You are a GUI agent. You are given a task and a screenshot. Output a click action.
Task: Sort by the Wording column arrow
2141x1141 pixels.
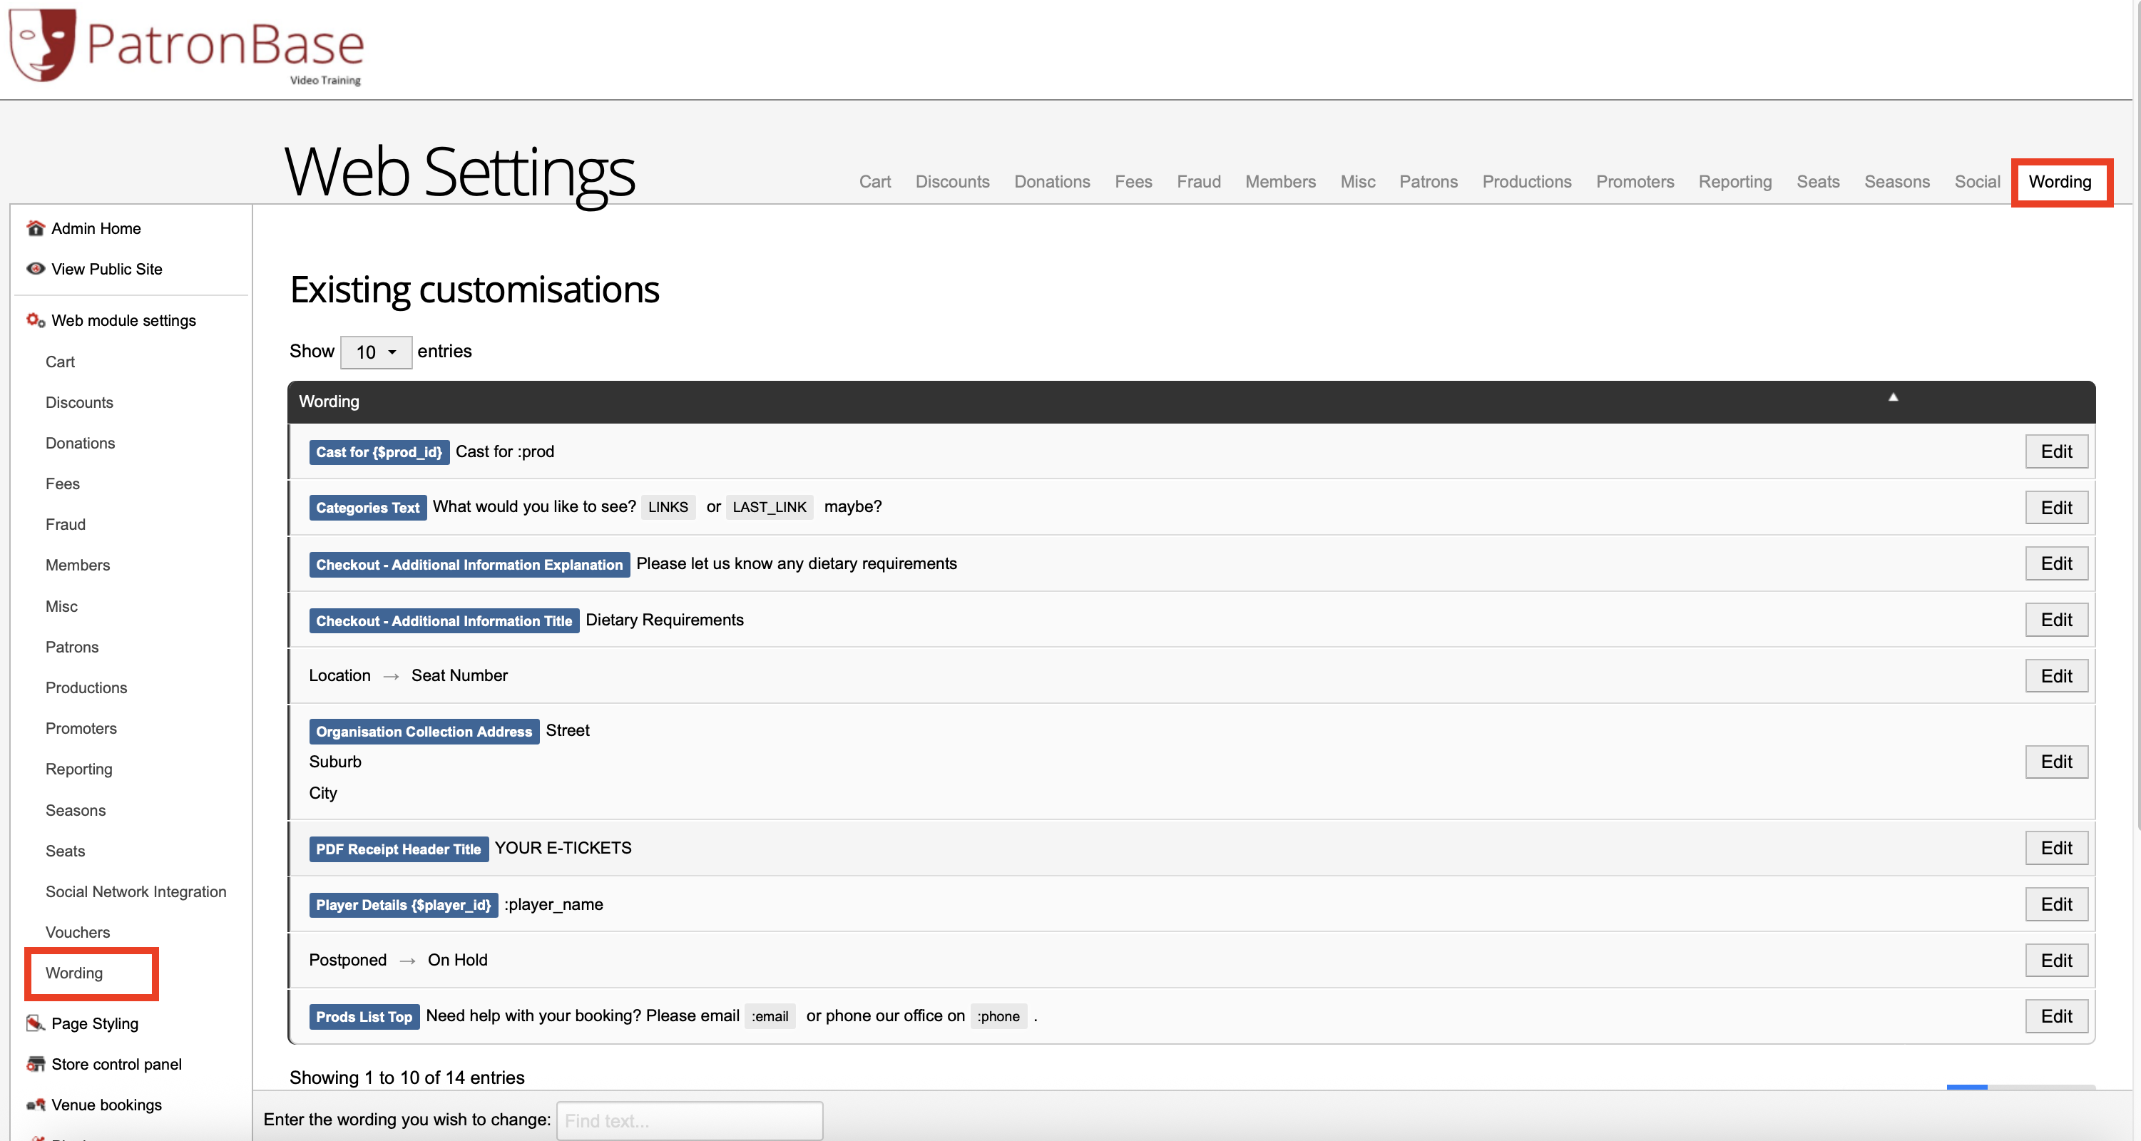click(1893, 397)
